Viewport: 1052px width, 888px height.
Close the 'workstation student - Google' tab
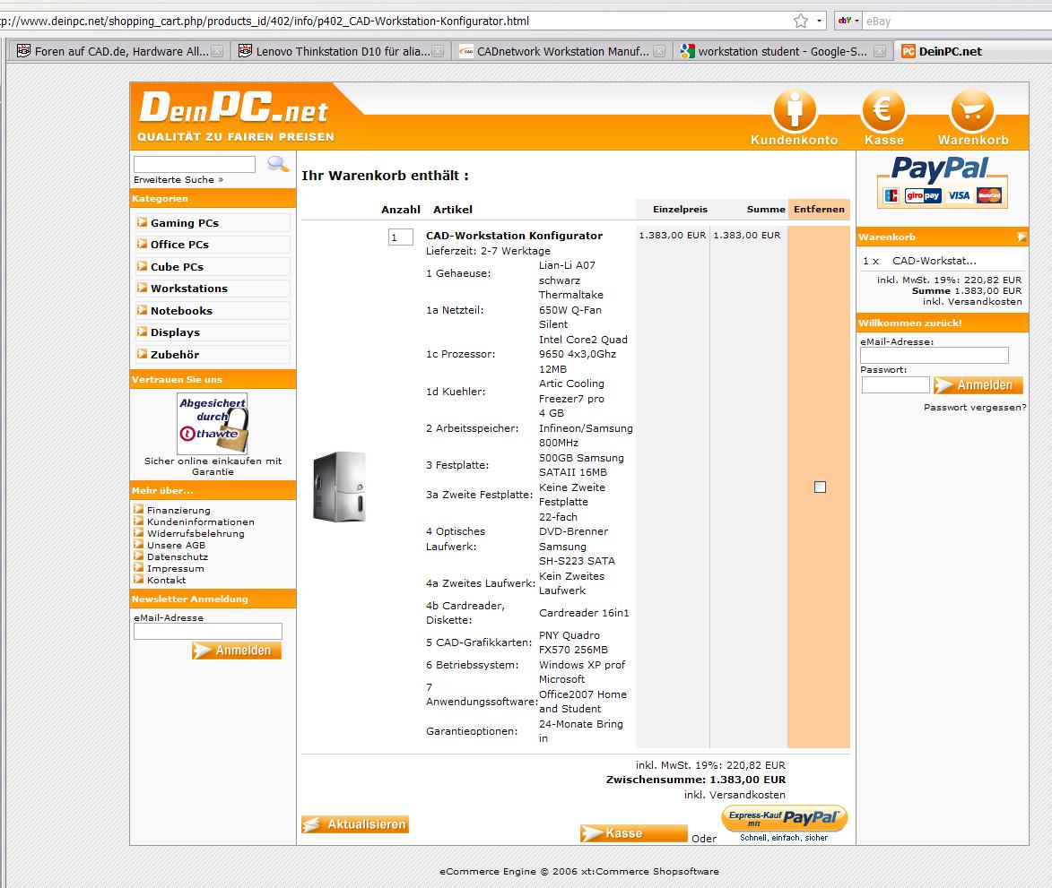click(880, 52)
